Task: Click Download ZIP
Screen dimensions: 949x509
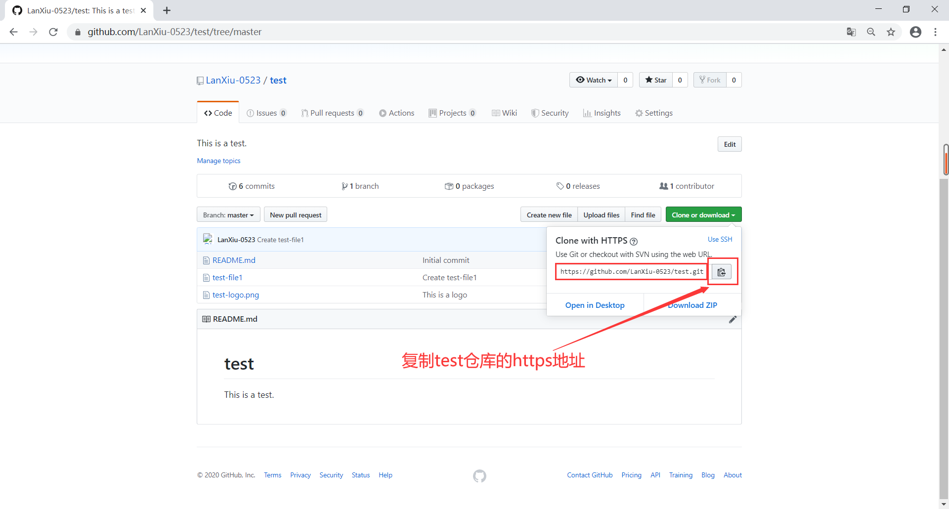Action: click(692, 305)
